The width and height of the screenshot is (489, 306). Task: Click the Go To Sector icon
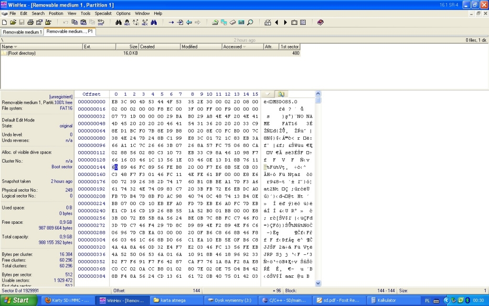tap(180, 22)
